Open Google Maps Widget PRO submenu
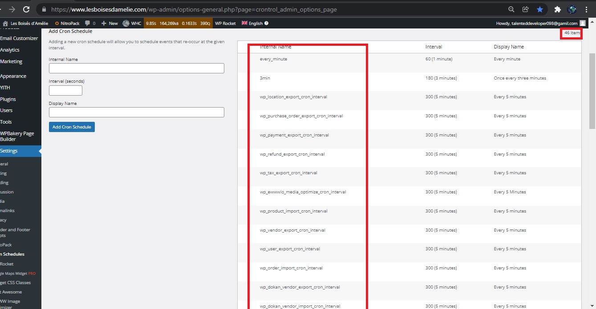 pos(18,273)
